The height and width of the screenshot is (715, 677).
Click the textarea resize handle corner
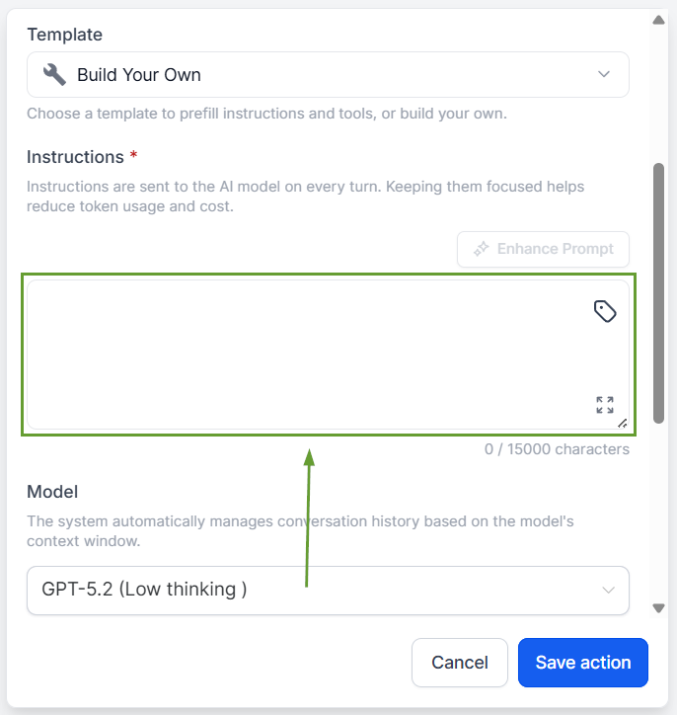coord(623,423)
